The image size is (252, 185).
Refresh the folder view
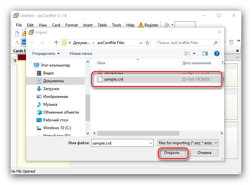(147, 43)
